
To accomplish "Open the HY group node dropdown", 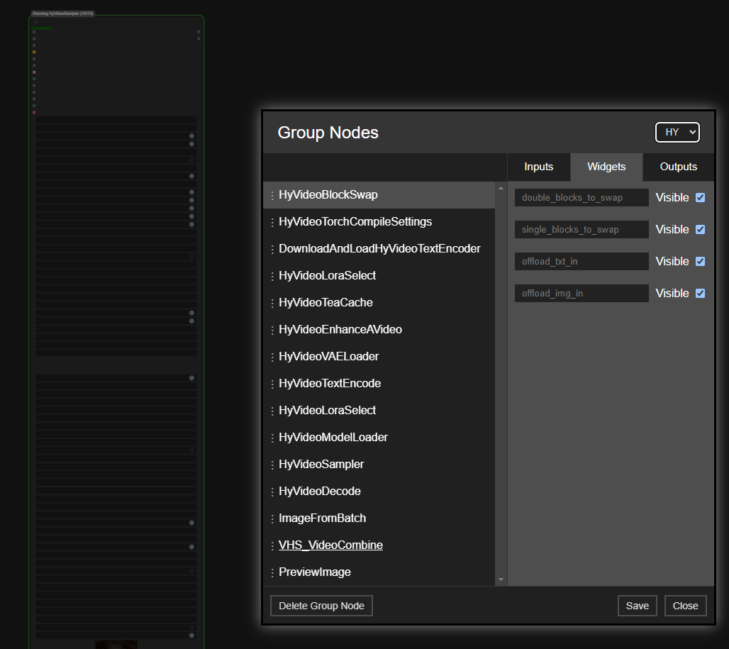I will (x=677, y=132).
